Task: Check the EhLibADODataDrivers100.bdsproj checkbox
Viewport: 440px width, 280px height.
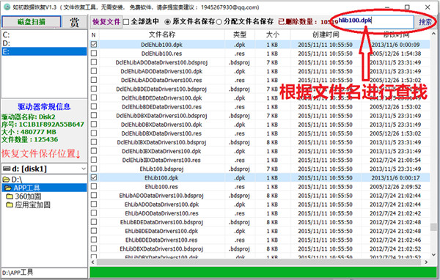Action: click(x=94, y=195)
